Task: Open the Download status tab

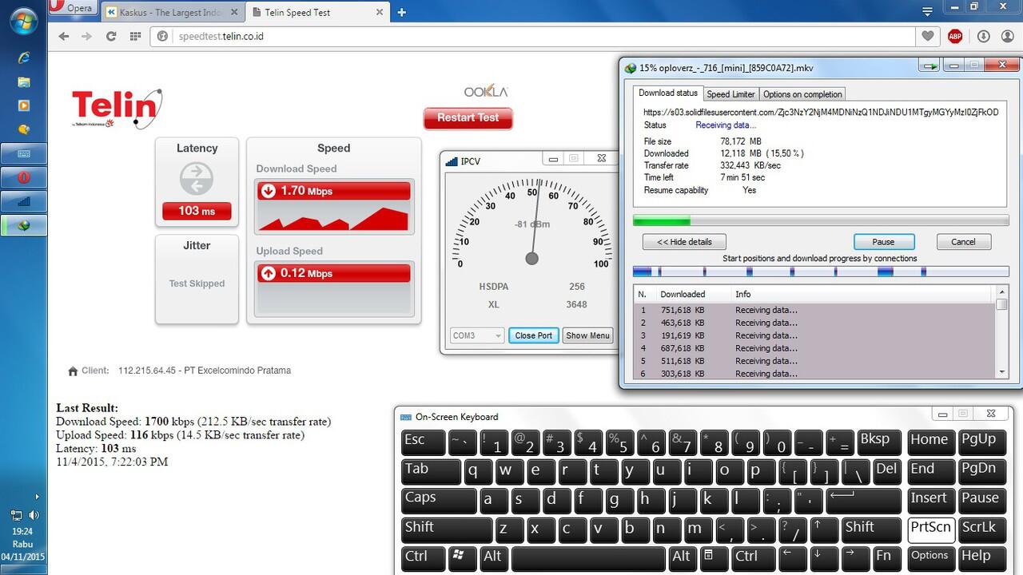Action: pyautogui.click(x=668, y=93)
